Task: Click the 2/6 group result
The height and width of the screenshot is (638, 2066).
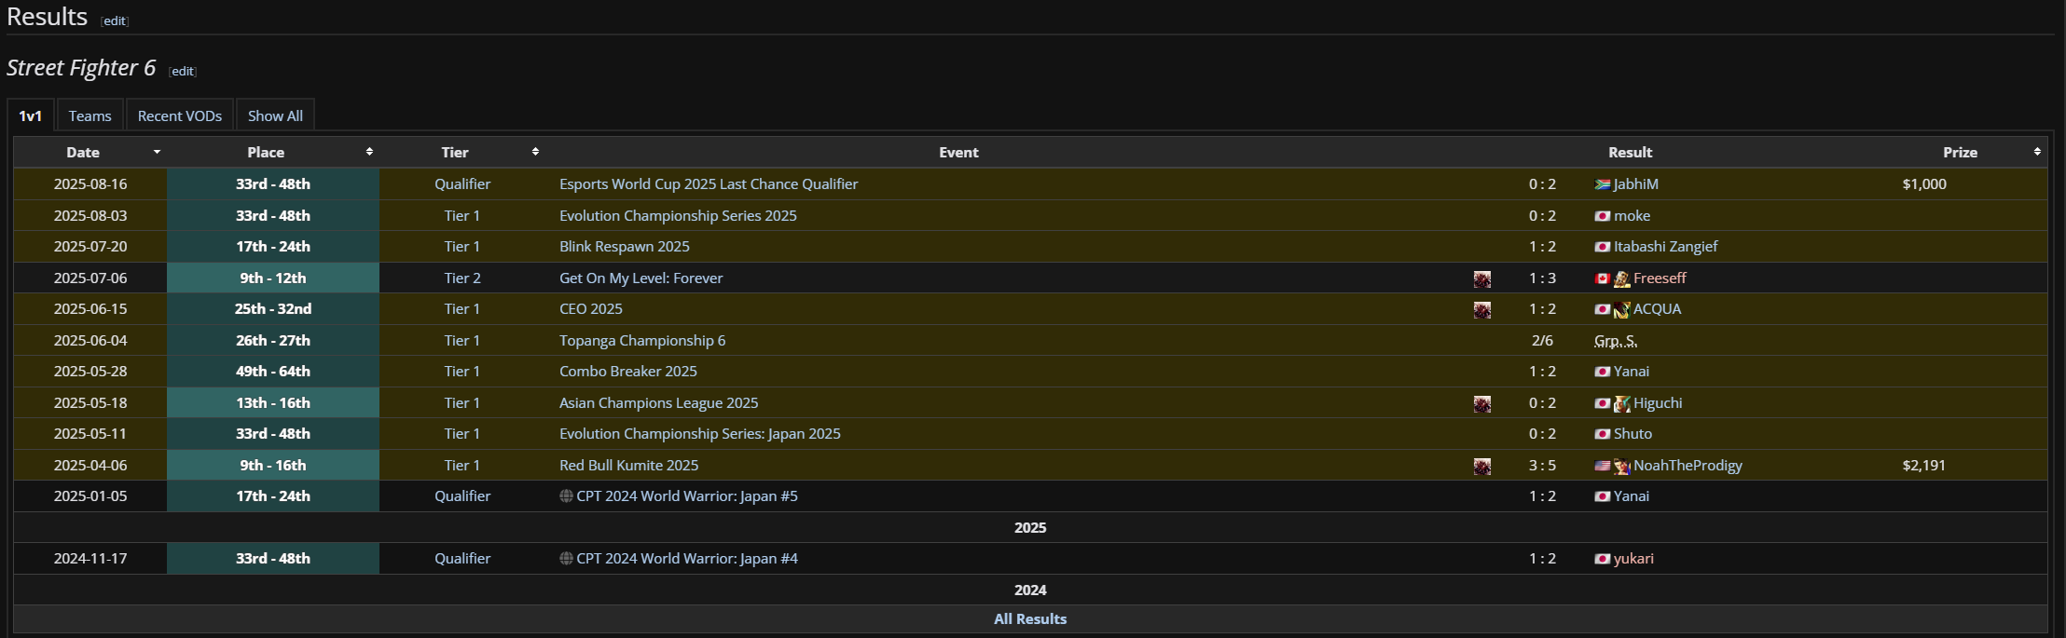Action: point(1542,341)
